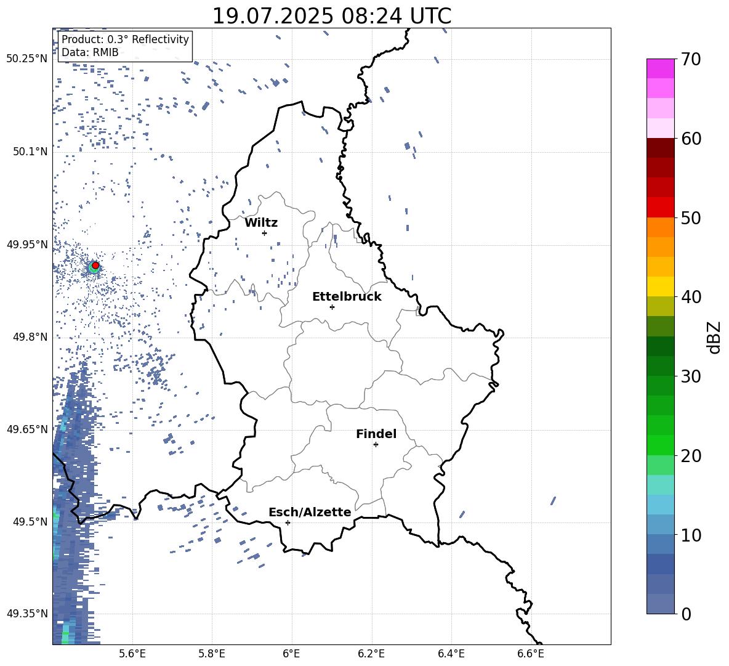Click the bright green colorbar segment at 20
The image size is (729, 666).
click(660, 445)
